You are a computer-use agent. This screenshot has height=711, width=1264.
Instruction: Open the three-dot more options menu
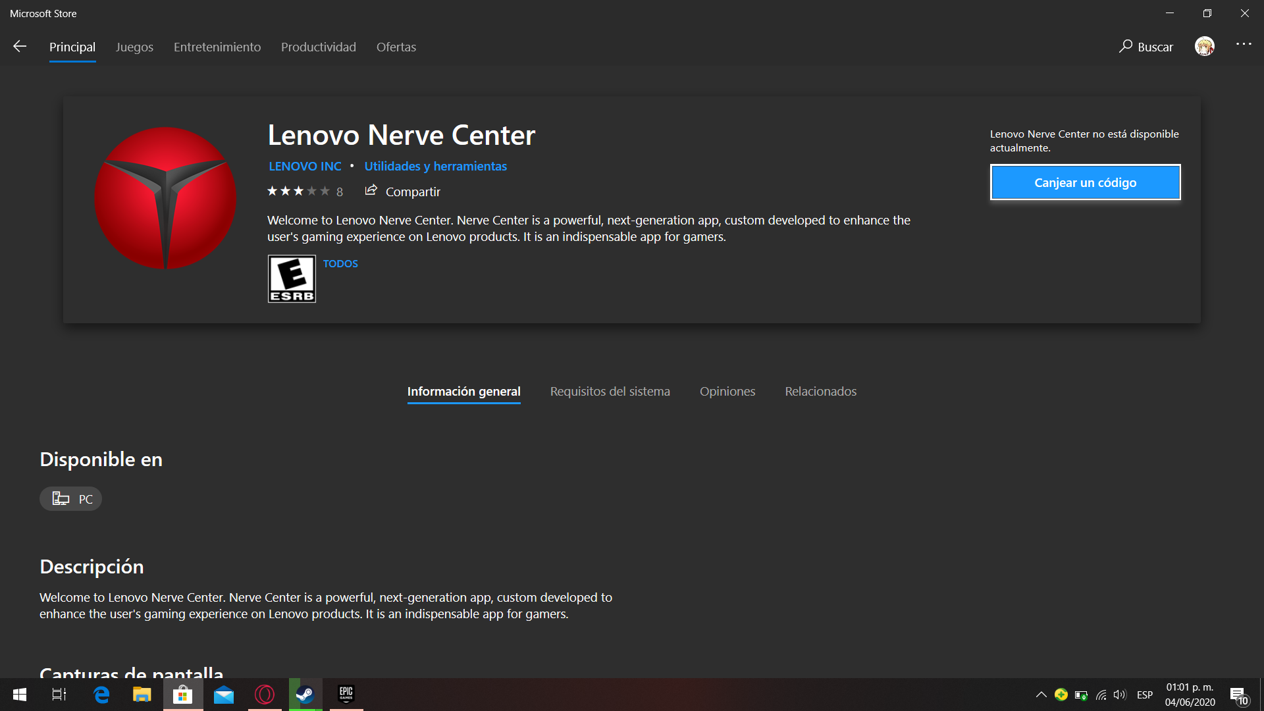point(1244,44)
